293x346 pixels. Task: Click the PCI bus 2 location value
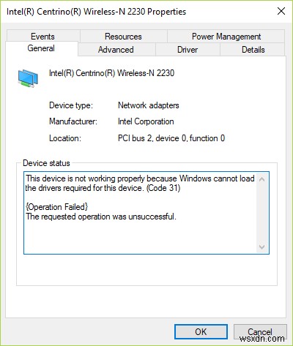171,138
